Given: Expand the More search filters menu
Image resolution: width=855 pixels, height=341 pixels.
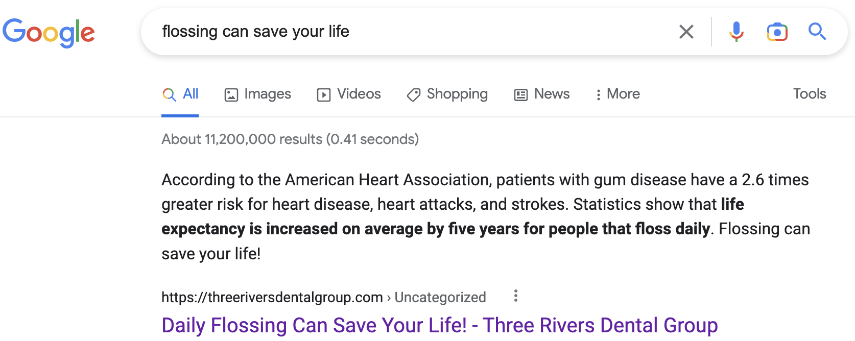Looking at the screenshot, I should click(x=617, y=94).
